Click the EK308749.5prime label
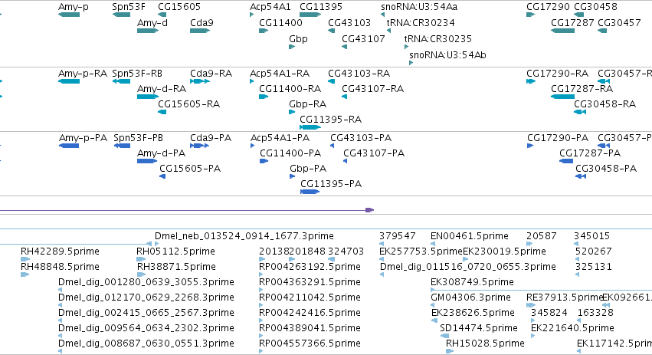This screenshot has width=652, height=355. tap(473, 282)
